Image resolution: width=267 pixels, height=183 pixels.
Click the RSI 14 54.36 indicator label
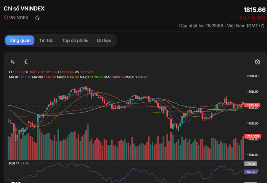[x=19, y=163]
